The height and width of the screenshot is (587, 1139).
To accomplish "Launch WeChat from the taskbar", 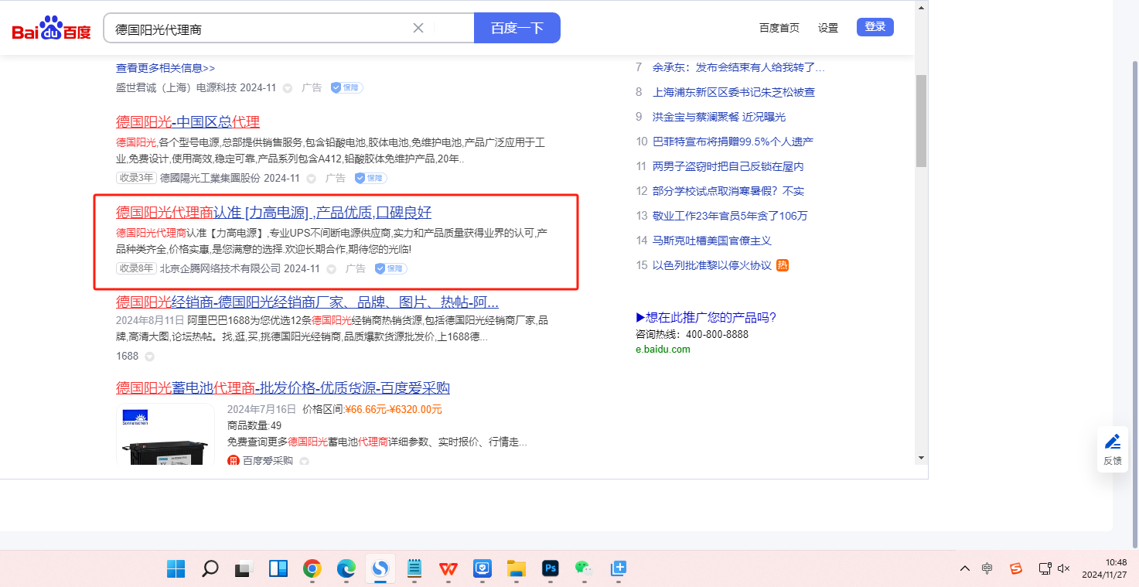I will point(584,569).
